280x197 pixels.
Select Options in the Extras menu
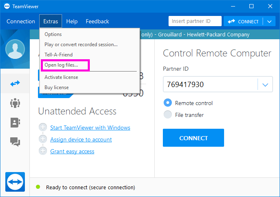coord(53,34)
